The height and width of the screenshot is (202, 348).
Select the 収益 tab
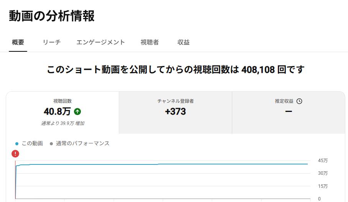click(184, 42)
